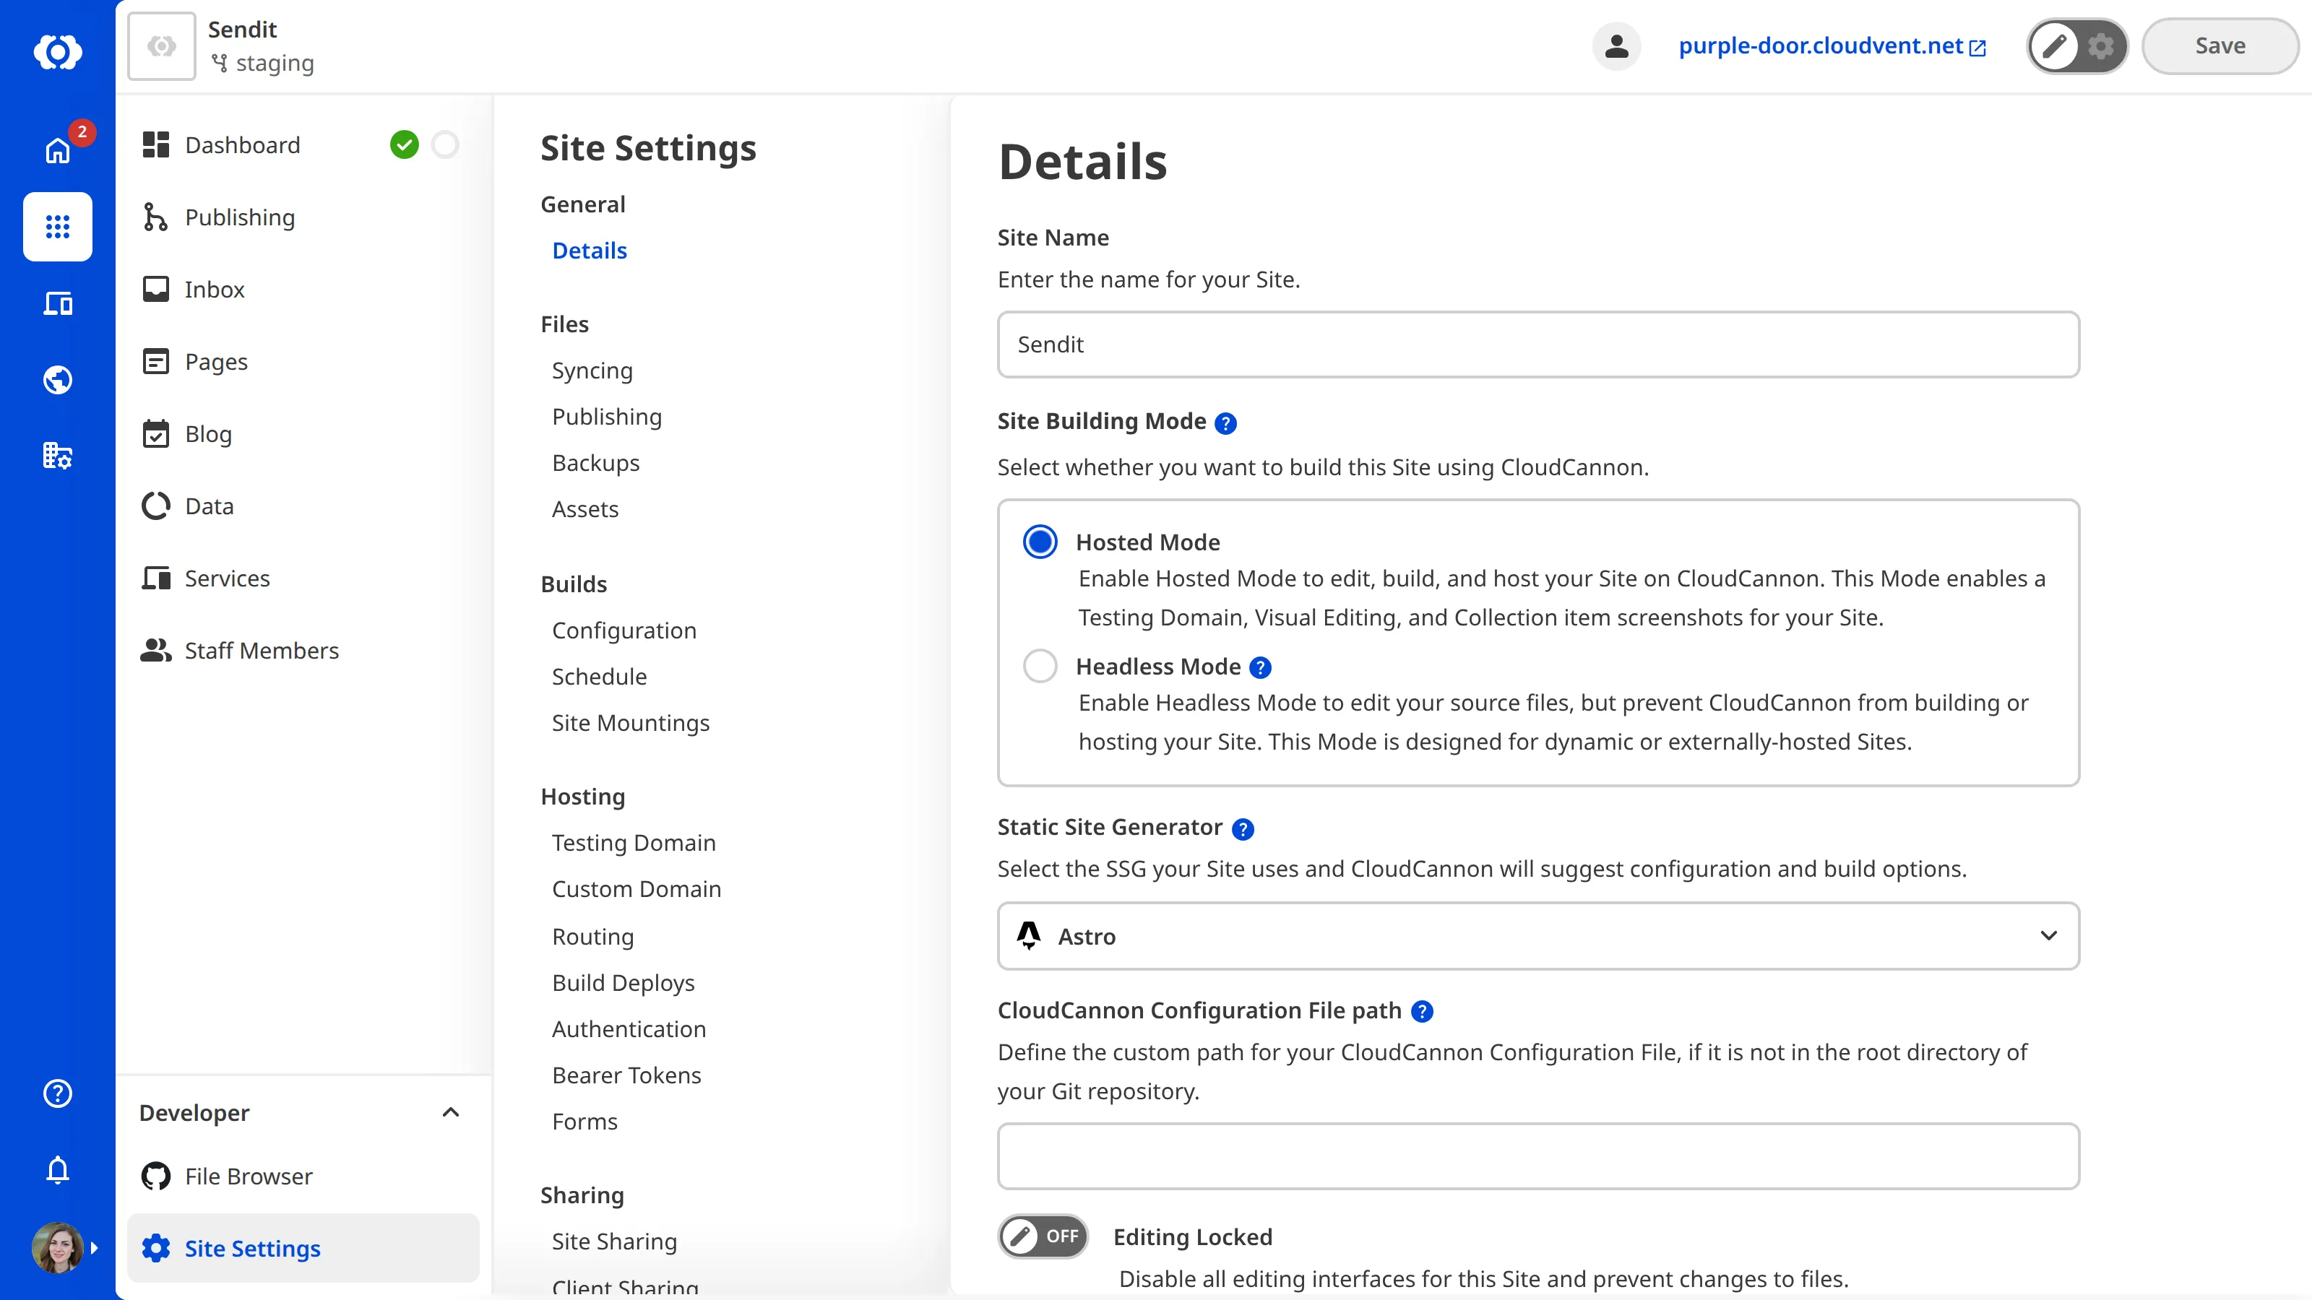Select the Headless Mode radio button
The height and width of the screenshot is (1300, 2312).
point(1040,666)
